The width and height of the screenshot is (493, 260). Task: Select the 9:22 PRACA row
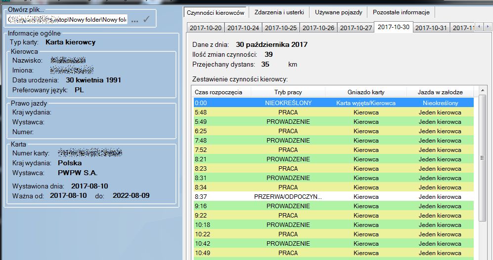(334, 216)
